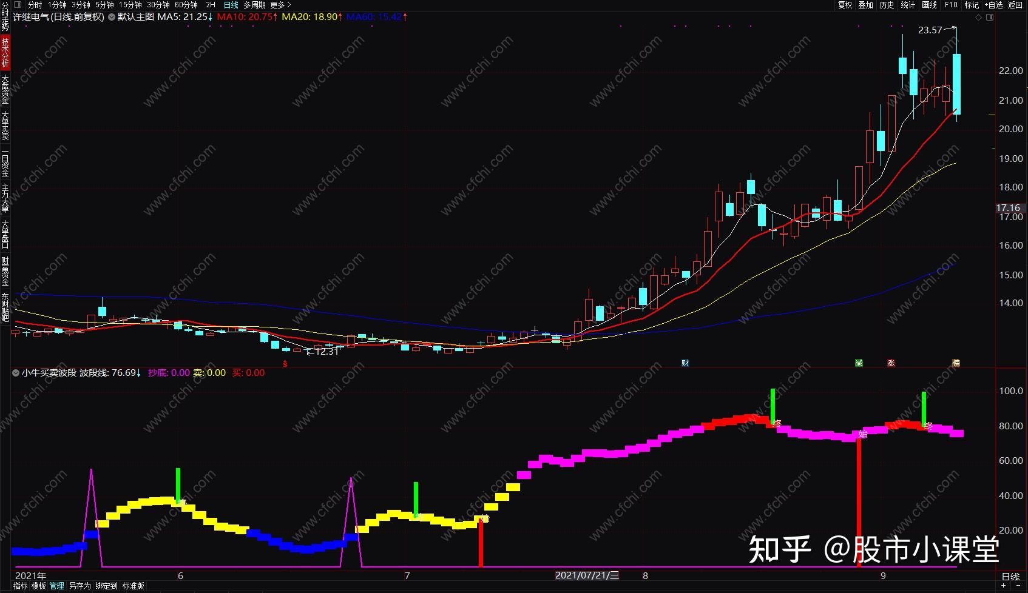Click 返回 to go back
Screen dimensions: 1028x593
coord(1015,5)
